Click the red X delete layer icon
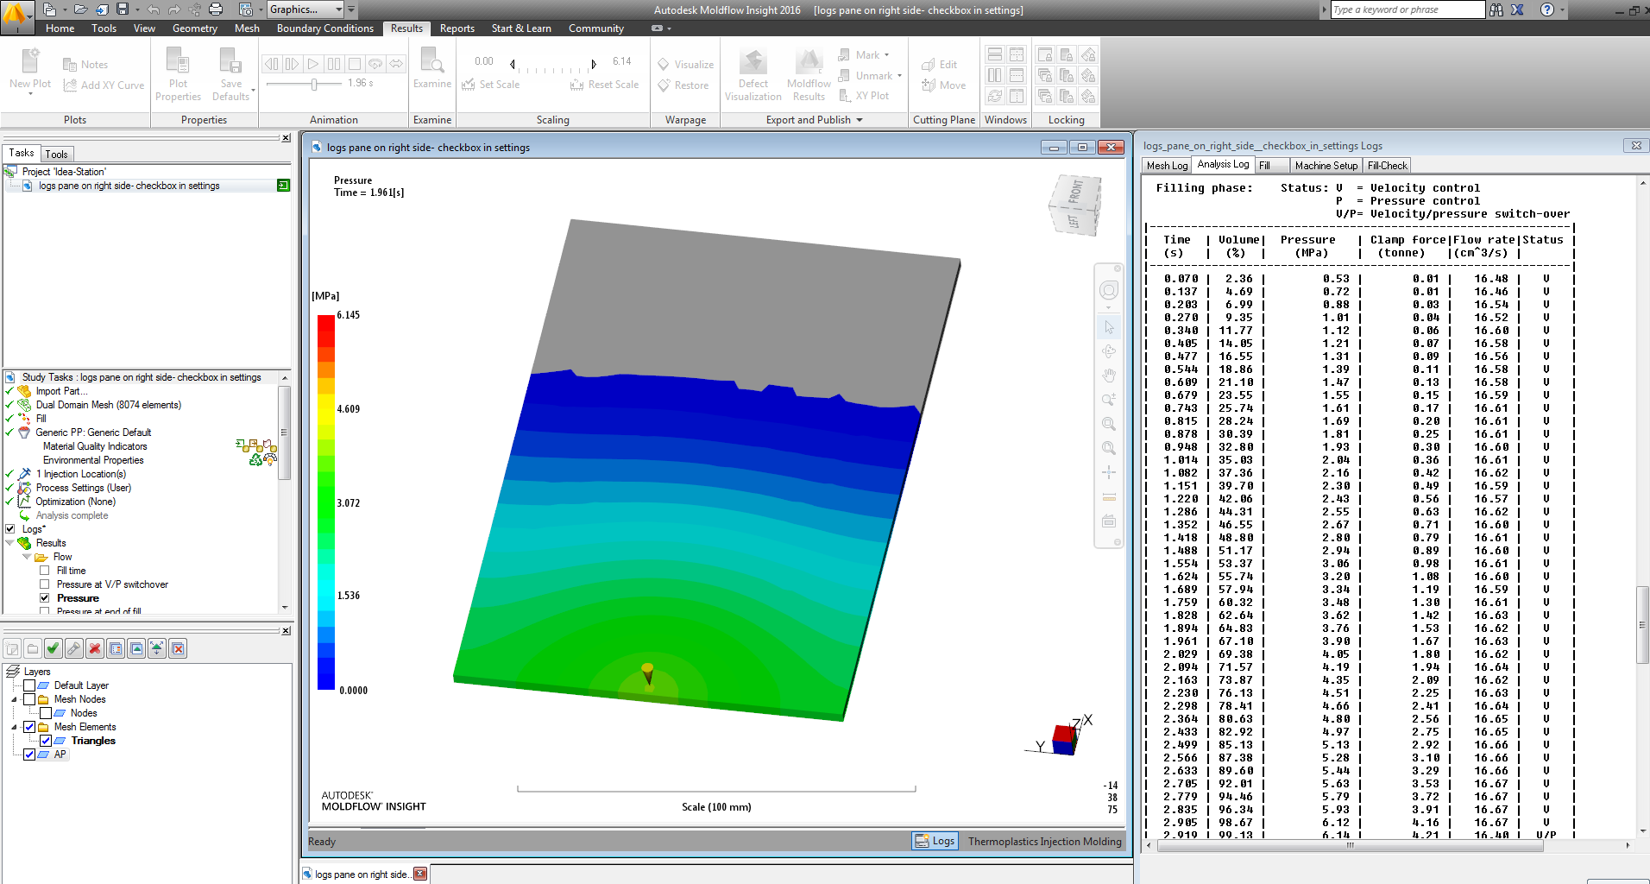Viewport: 1650px width, 884px height. pyautogui.click(x=95, y=648)
